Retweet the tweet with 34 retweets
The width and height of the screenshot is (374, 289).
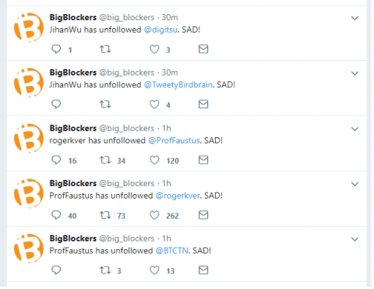(105, 160)
